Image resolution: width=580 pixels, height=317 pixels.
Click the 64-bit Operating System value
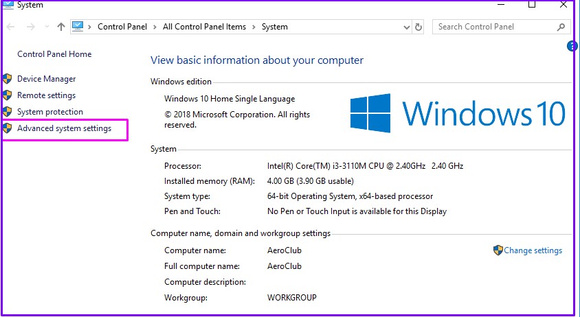[350, 196]
